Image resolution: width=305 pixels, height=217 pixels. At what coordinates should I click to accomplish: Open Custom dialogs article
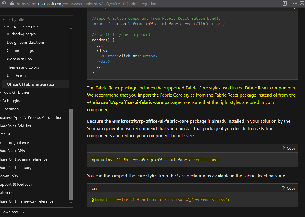pos(20,51)
